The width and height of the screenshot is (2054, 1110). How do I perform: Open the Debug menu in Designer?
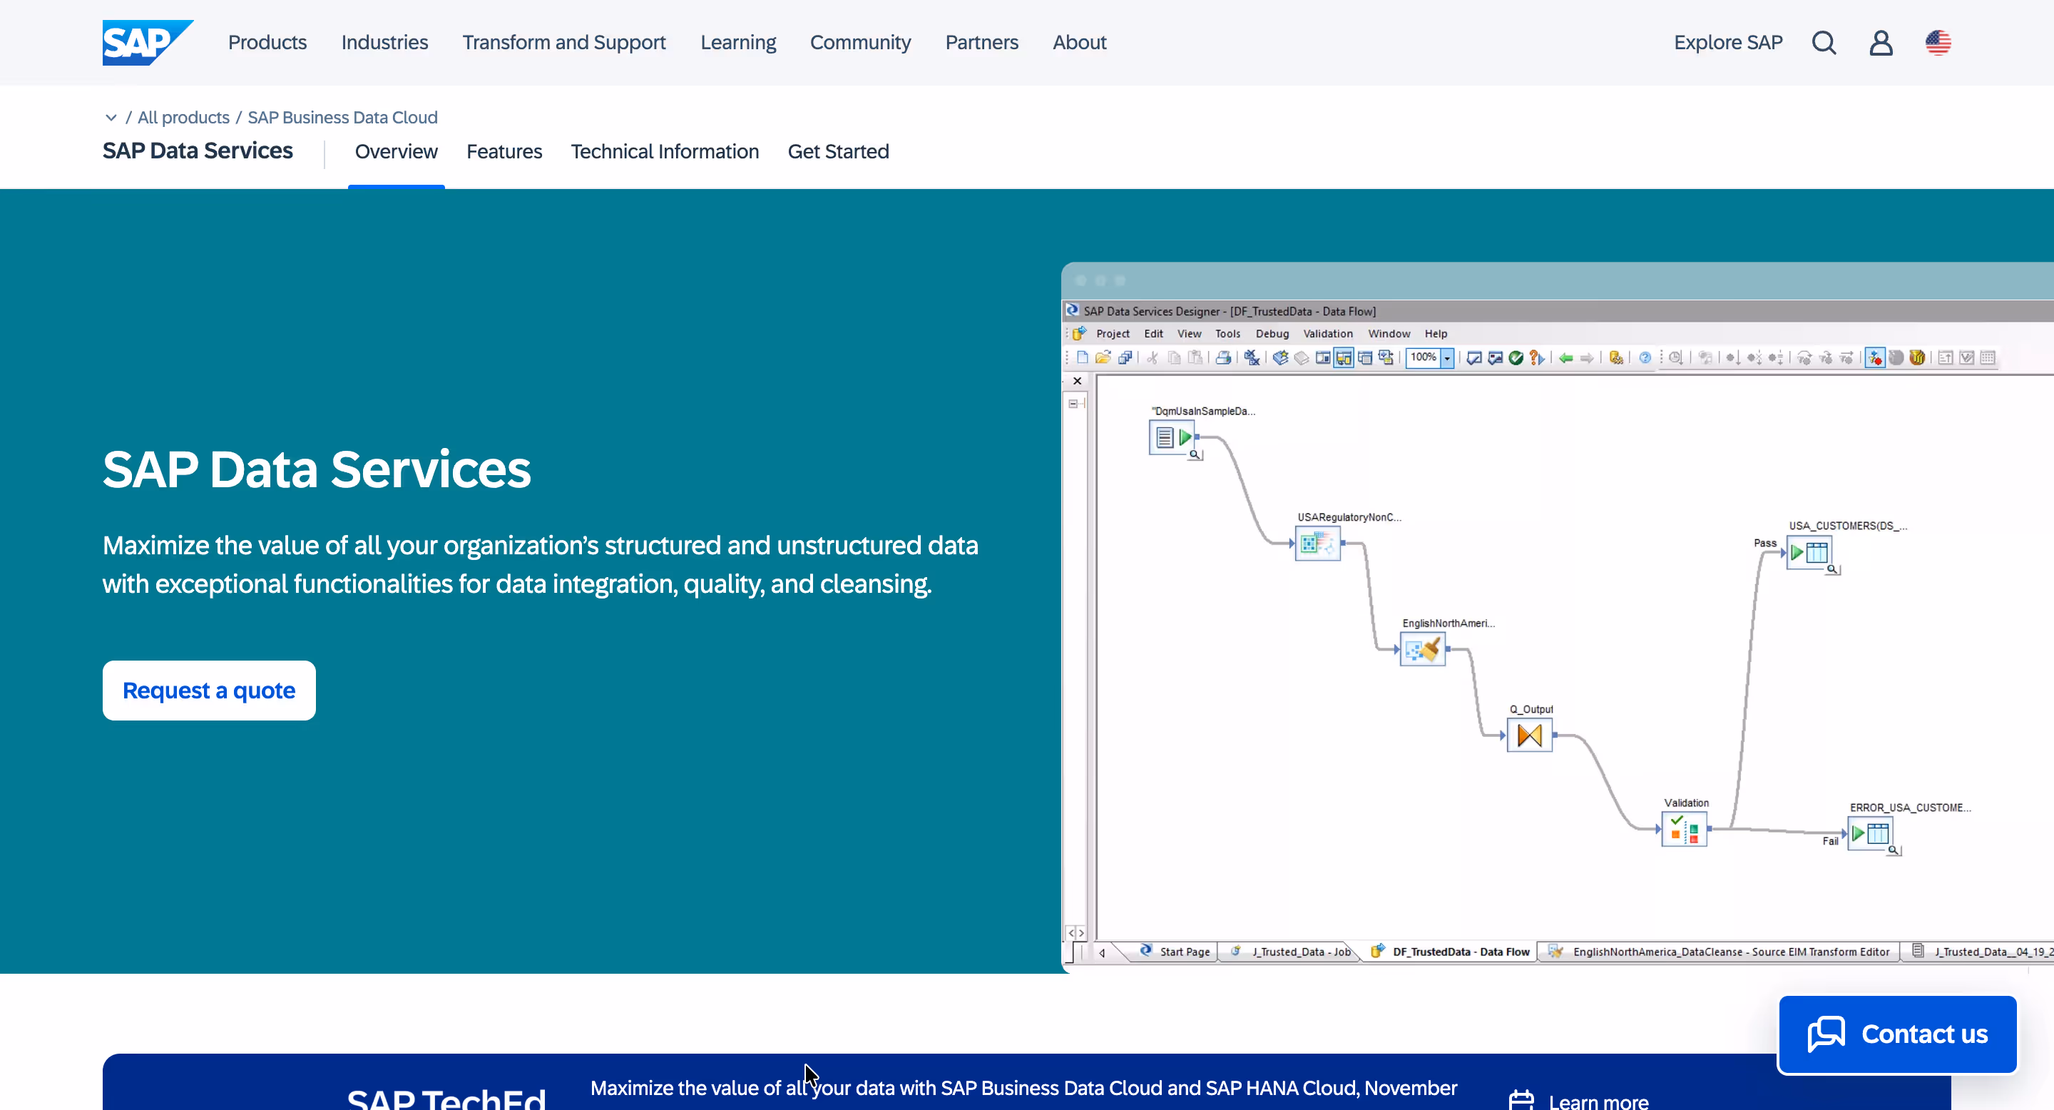(1272, 333)
